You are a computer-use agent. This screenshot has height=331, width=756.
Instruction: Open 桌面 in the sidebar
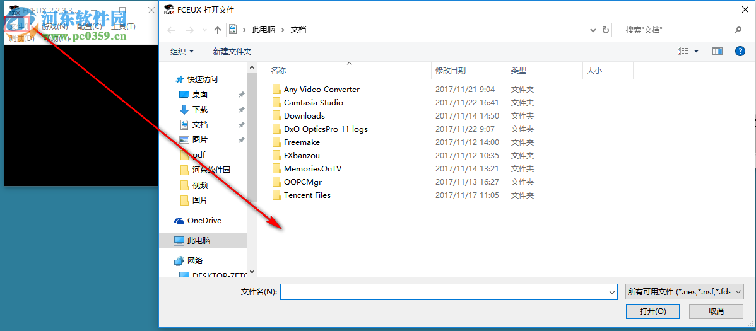point(199,95)
